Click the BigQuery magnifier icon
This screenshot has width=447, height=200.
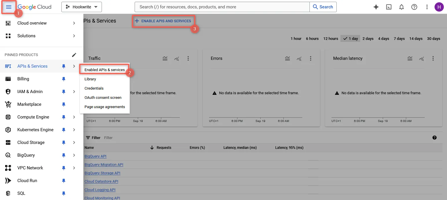[8, 155]
